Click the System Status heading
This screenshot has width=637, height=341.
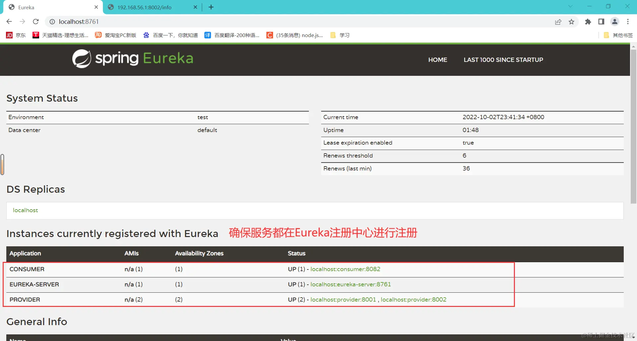click(x=42, y=98)
